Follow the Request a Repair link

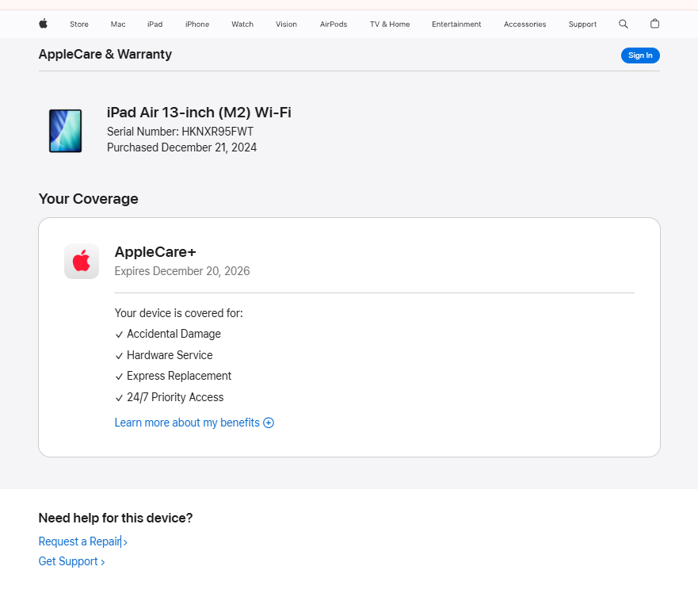(83, 541)
